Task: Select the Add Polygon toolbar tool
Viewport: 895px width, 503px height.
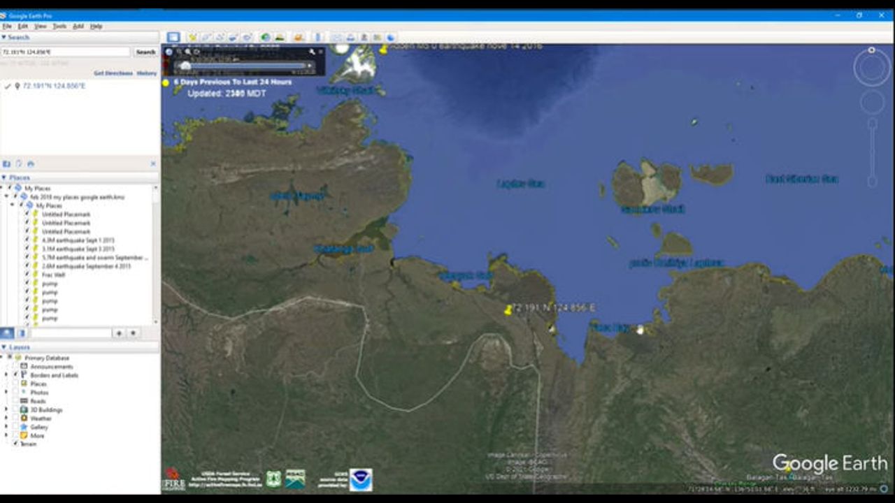Action: [206, 37]
